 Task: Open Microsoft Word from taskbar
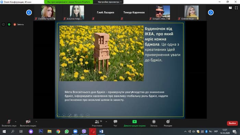[x=101, y=131]
